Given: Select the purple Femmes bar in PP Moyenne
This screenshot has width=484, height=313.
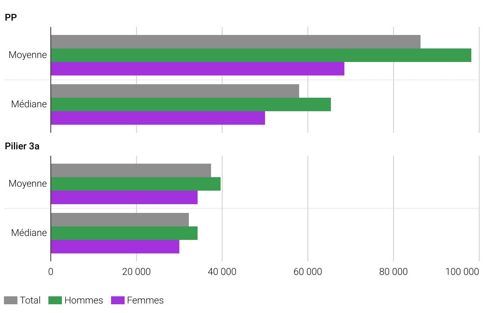Looking at the screenshot, I should pyautogui.click(x=198, y=69).
